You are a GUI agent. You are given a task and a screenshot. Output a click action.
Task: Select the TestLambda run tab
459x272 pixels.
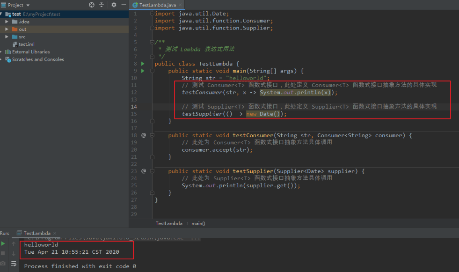[37, 233]
